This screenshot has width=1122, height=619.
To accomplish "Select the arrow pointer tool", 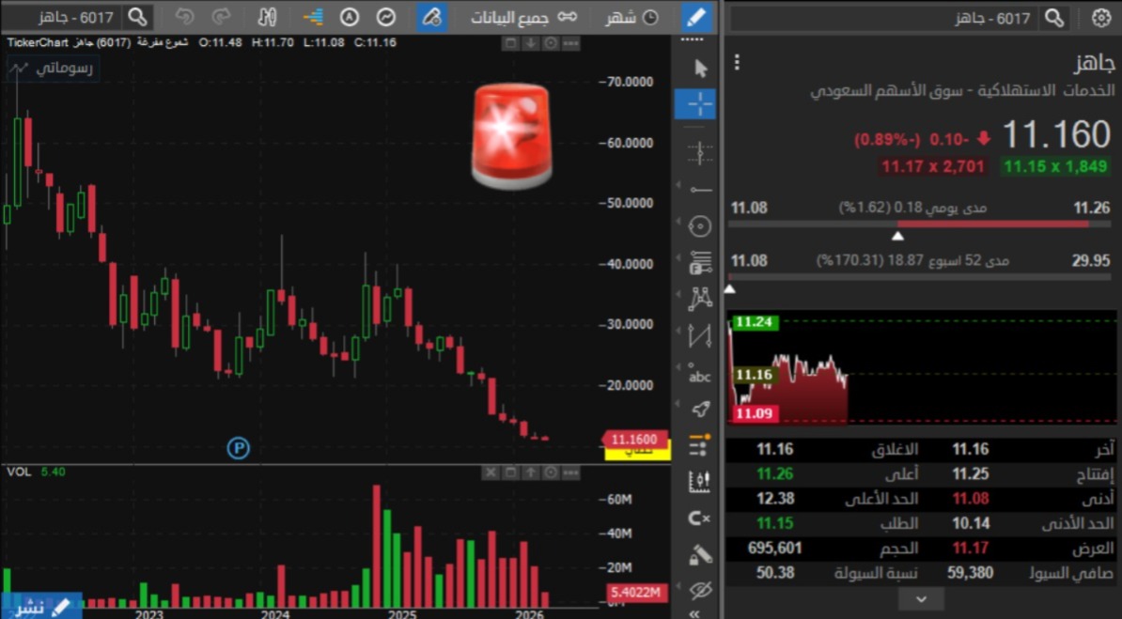I will [700, 68].
